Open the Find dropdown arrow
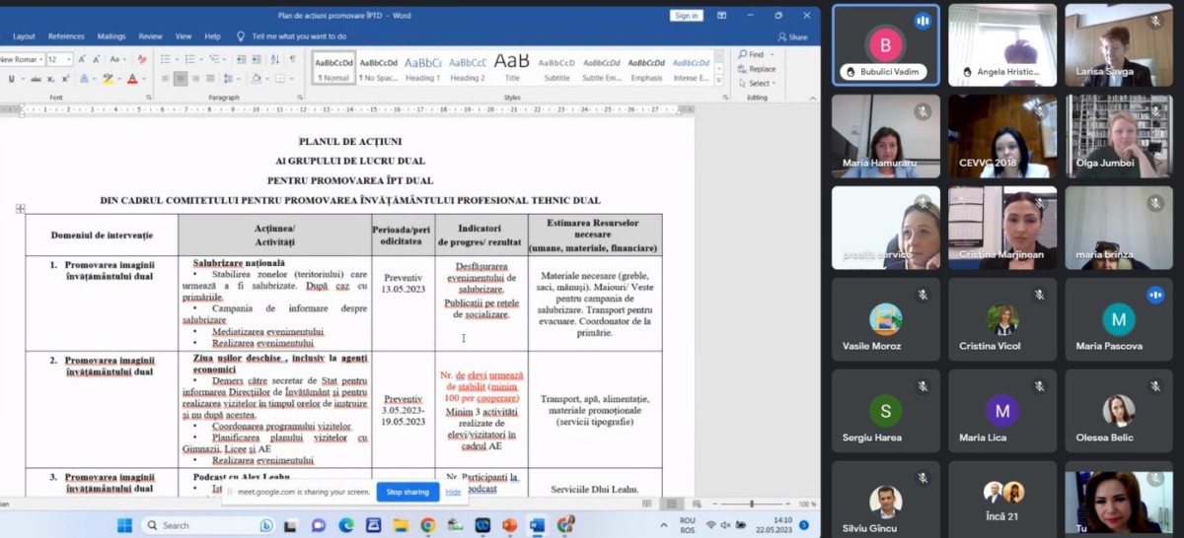 tap(771, 54)
